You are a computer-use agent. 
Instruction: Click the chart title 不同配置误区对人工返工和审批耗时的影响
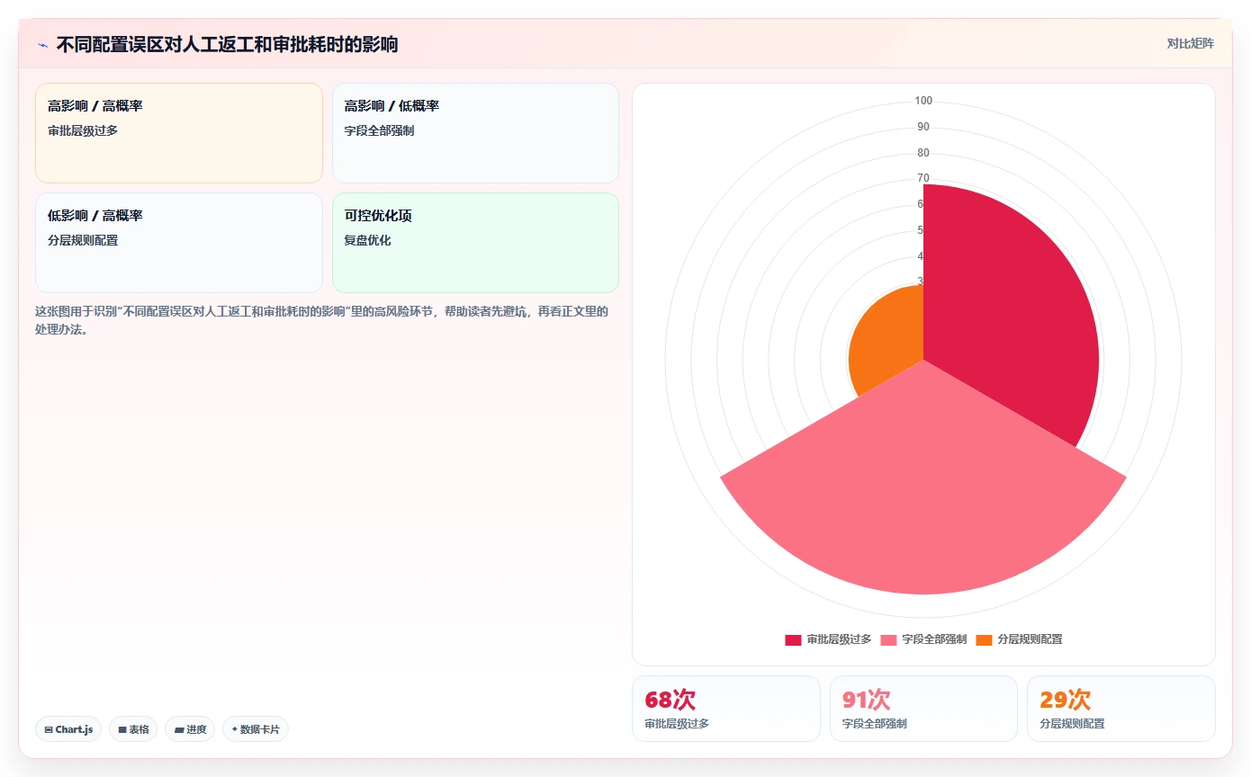[x=227, y=45]
